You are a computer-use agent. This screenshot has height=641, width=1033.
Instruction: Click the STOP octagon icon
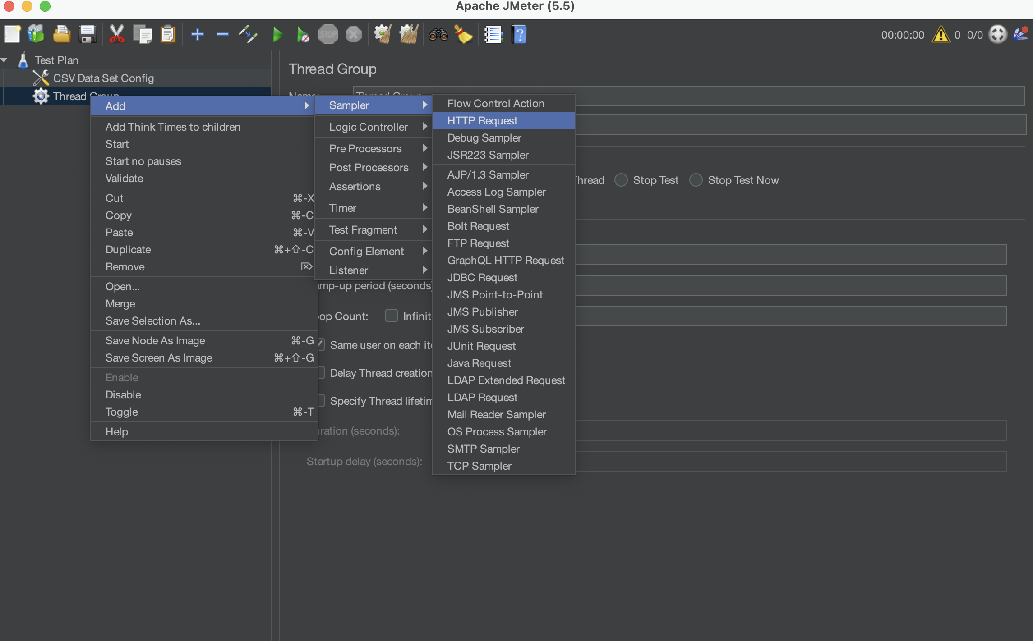pyautogui.click(x=328, y=34)
